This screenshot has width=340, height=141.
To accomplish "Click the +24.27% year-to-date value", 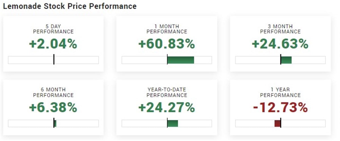I will tap(167, 107).
